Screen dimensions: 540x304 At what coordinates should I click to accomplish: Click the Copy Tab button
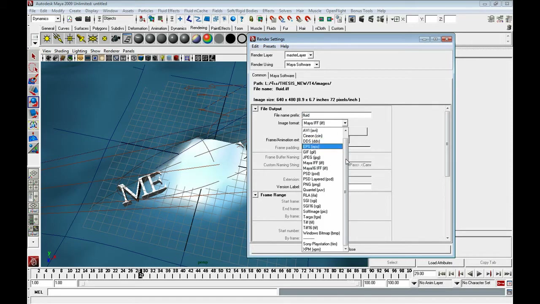pos(488,263)
